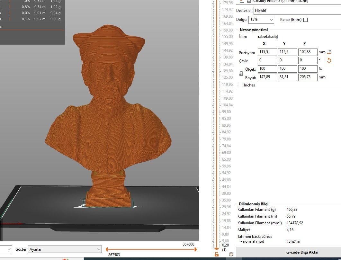Click the Kullanılan Filament (g) label
The width and height of the screenshot is (341, 260).
click(256, 210)
